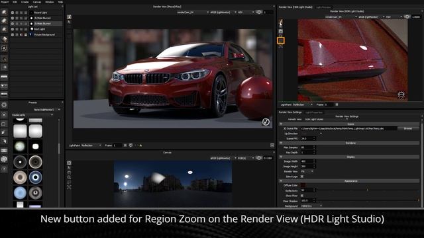Click the Max Samples input field
The height and width of the screenshot is (238, 424).
308,147
